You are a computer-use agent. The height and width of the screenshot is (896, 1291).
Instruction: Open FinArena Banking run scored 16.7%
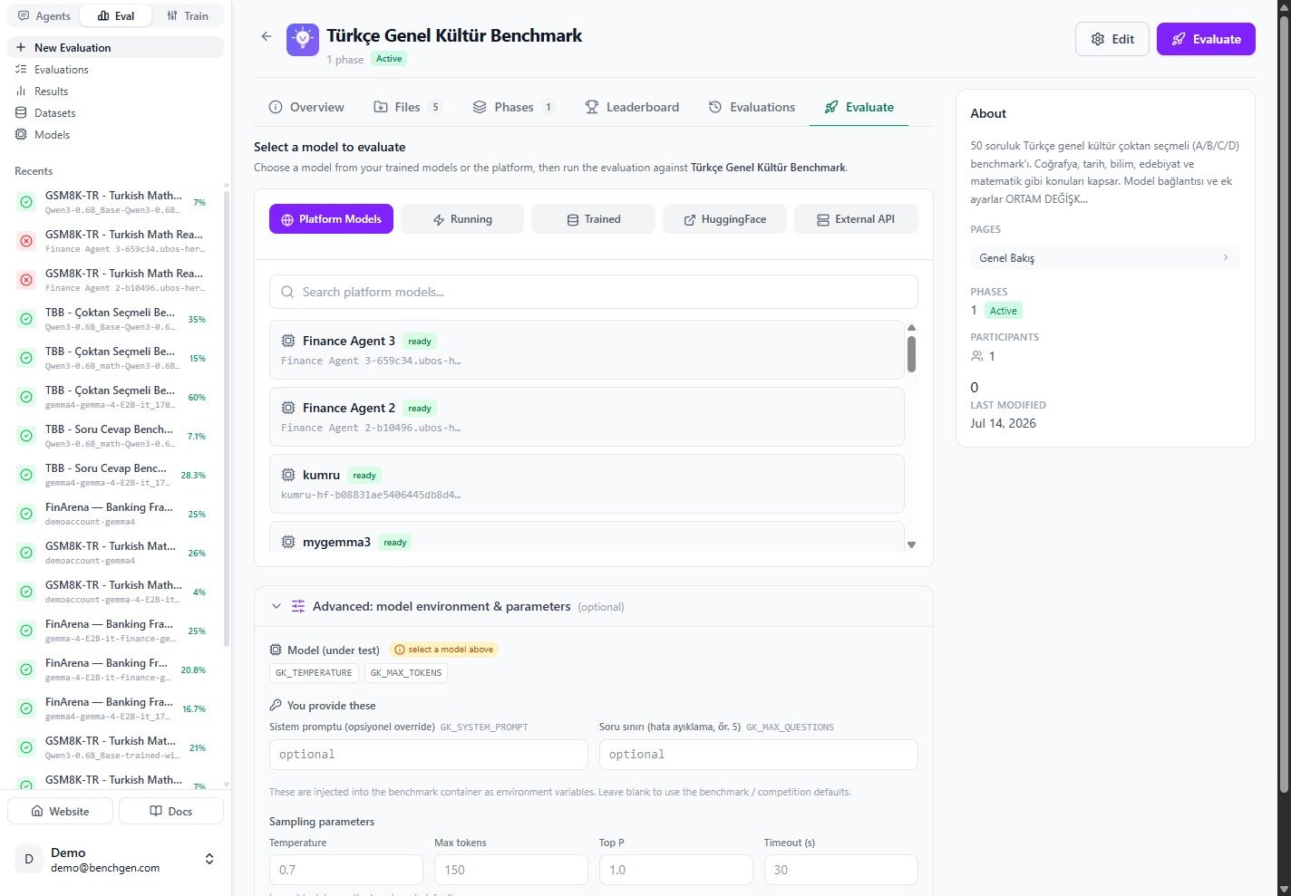114,708
